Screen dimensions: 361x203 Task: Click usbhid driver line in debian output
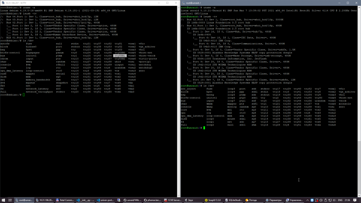pos(62,35)
